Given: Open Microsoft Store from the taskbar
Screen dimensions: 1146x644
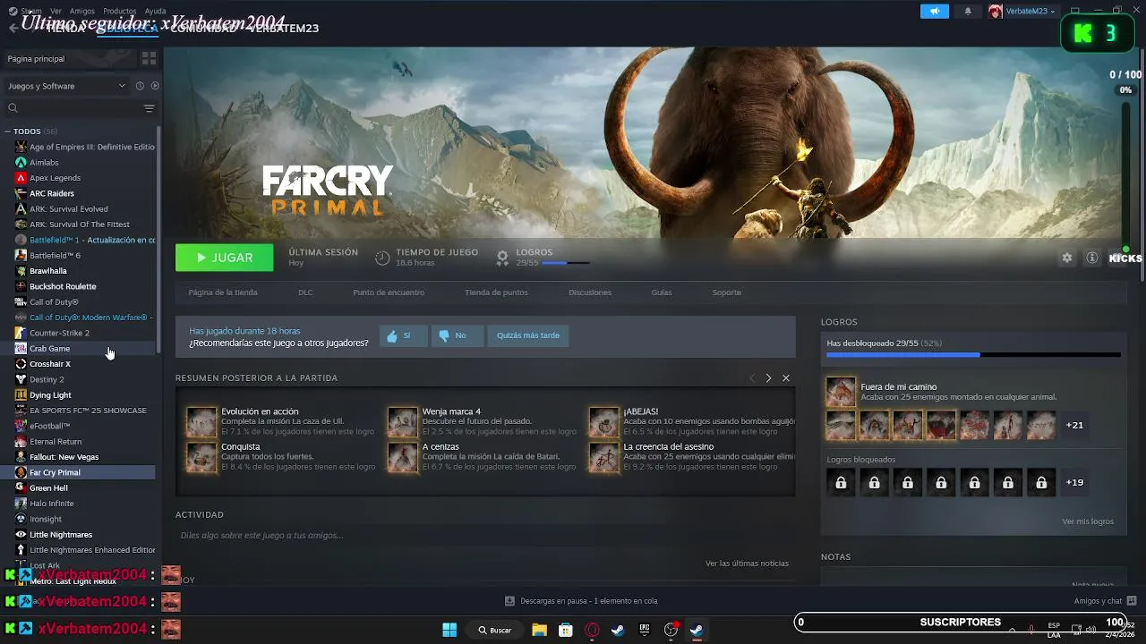Looking at the screenshot, I should pos(565,630).
